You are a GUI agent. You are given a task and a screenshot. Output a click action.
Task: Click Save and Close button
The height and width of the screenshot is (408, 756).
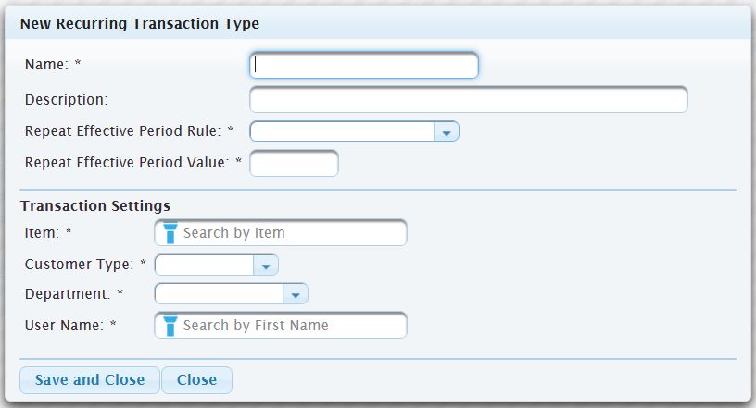click(90, 380)
